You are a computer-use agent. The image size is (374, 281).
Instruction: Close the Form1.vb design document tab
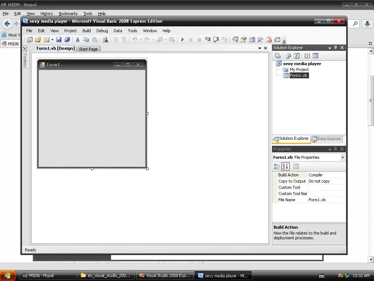[266, 48]
